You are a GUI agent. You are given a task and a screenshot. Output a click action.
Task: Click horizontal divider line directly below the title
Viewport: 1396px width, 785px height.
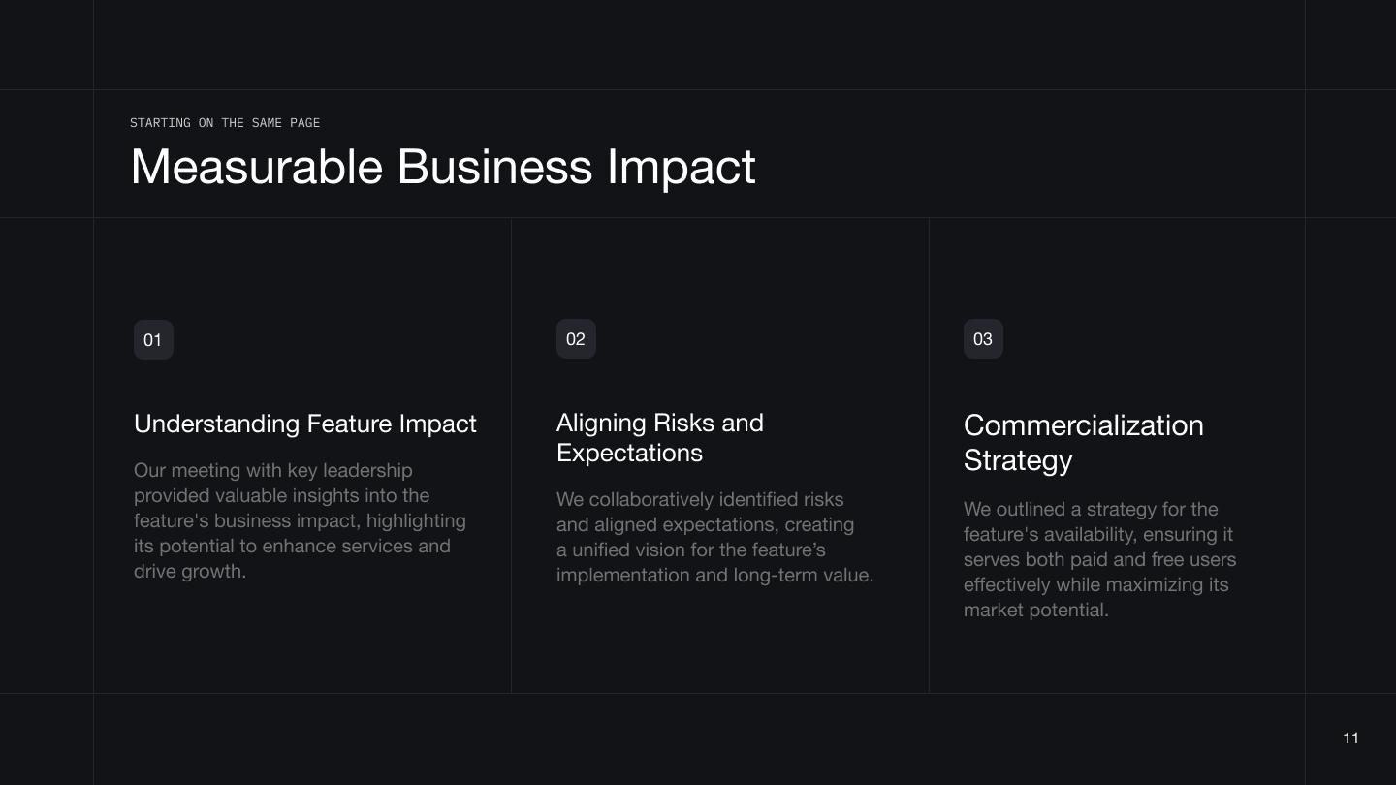coord(698,218)
